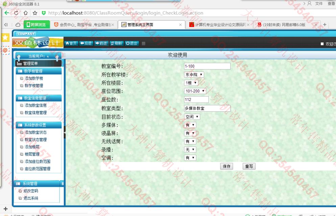Open 教室状态管理 link
Screen dimensions: 336x216
click(35, 139)
